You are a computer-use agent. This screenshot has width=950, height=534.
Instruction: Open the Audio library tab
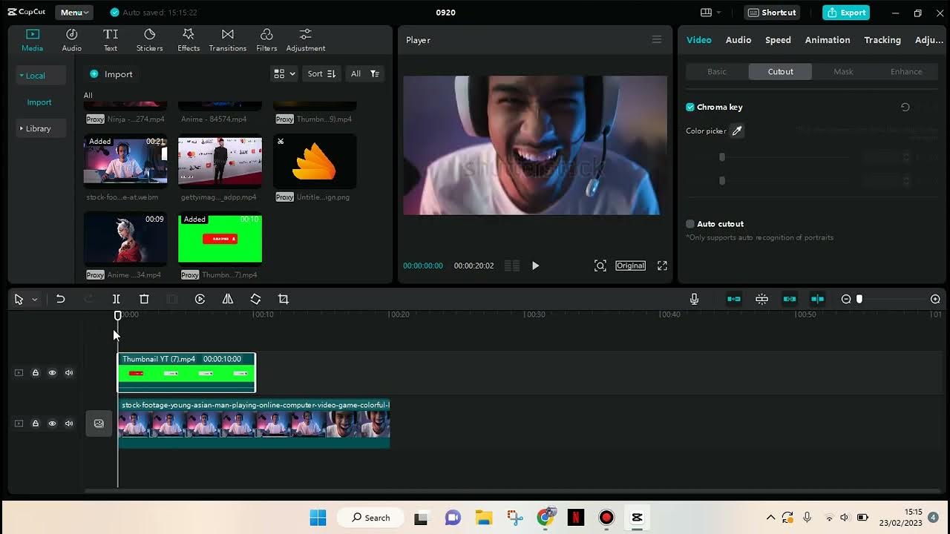click(72, 40)
